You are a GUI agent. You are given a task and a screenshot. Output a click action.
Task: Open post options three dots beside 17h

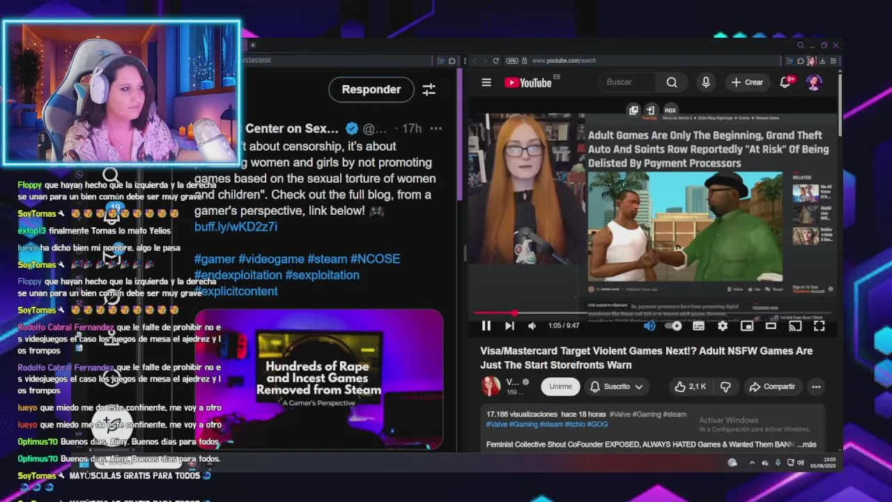pos(436,128)
